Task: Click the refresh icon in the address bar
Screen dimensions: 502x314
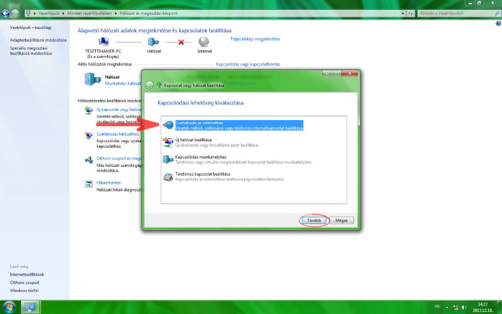Action: 410,13
